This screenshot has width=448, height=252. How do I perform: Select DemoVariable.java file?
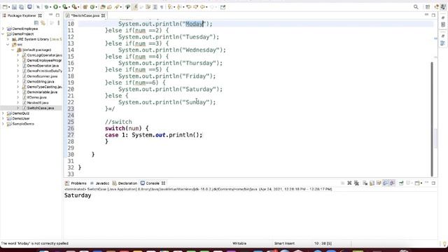[x=40, y=92]
